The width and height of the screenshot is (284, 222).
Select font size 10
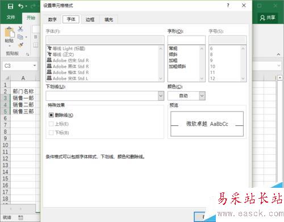click(212, 67)
